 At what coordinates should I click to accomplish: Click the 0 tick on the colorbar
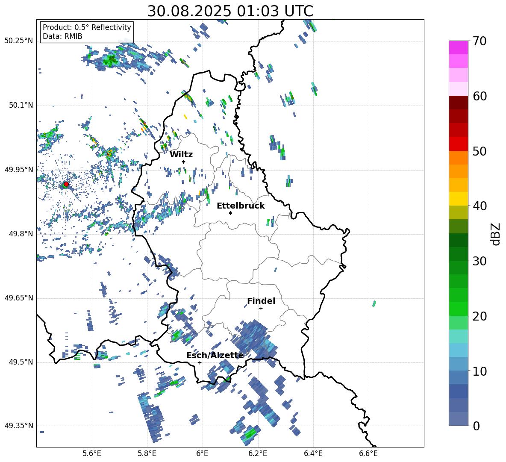(x=476, y=426)
